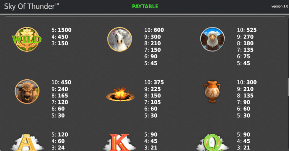
Task: Select the white Pegasus horse symbol
Action: point(120,39)
